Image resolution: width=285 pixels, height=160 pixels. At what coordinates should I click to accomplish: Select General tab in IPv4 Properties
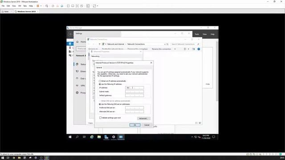99,68
